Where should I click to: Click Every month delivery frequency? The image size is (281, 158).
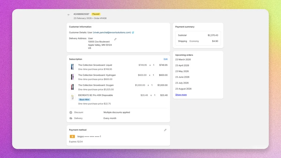(x=110, y=118)
